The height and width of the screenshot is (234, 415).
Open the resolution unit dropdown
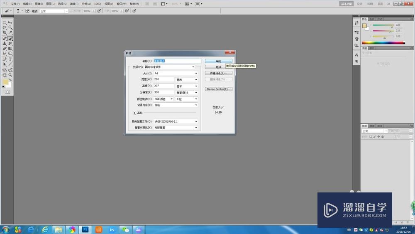187,93
